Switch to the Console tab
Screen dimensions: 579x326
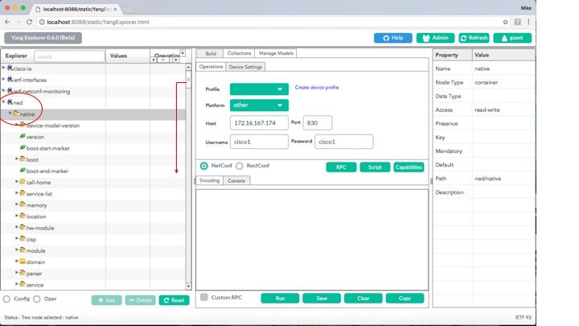(x=236, y=181)
